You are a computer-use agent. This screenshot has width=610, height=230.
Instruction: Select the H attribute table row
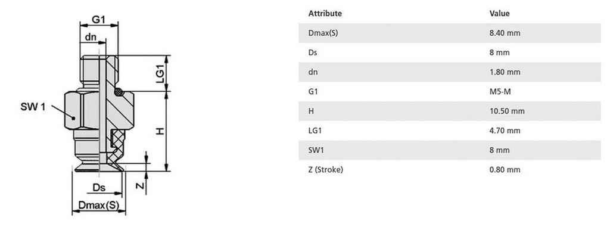pyautogui.click(x=449, y=111)
